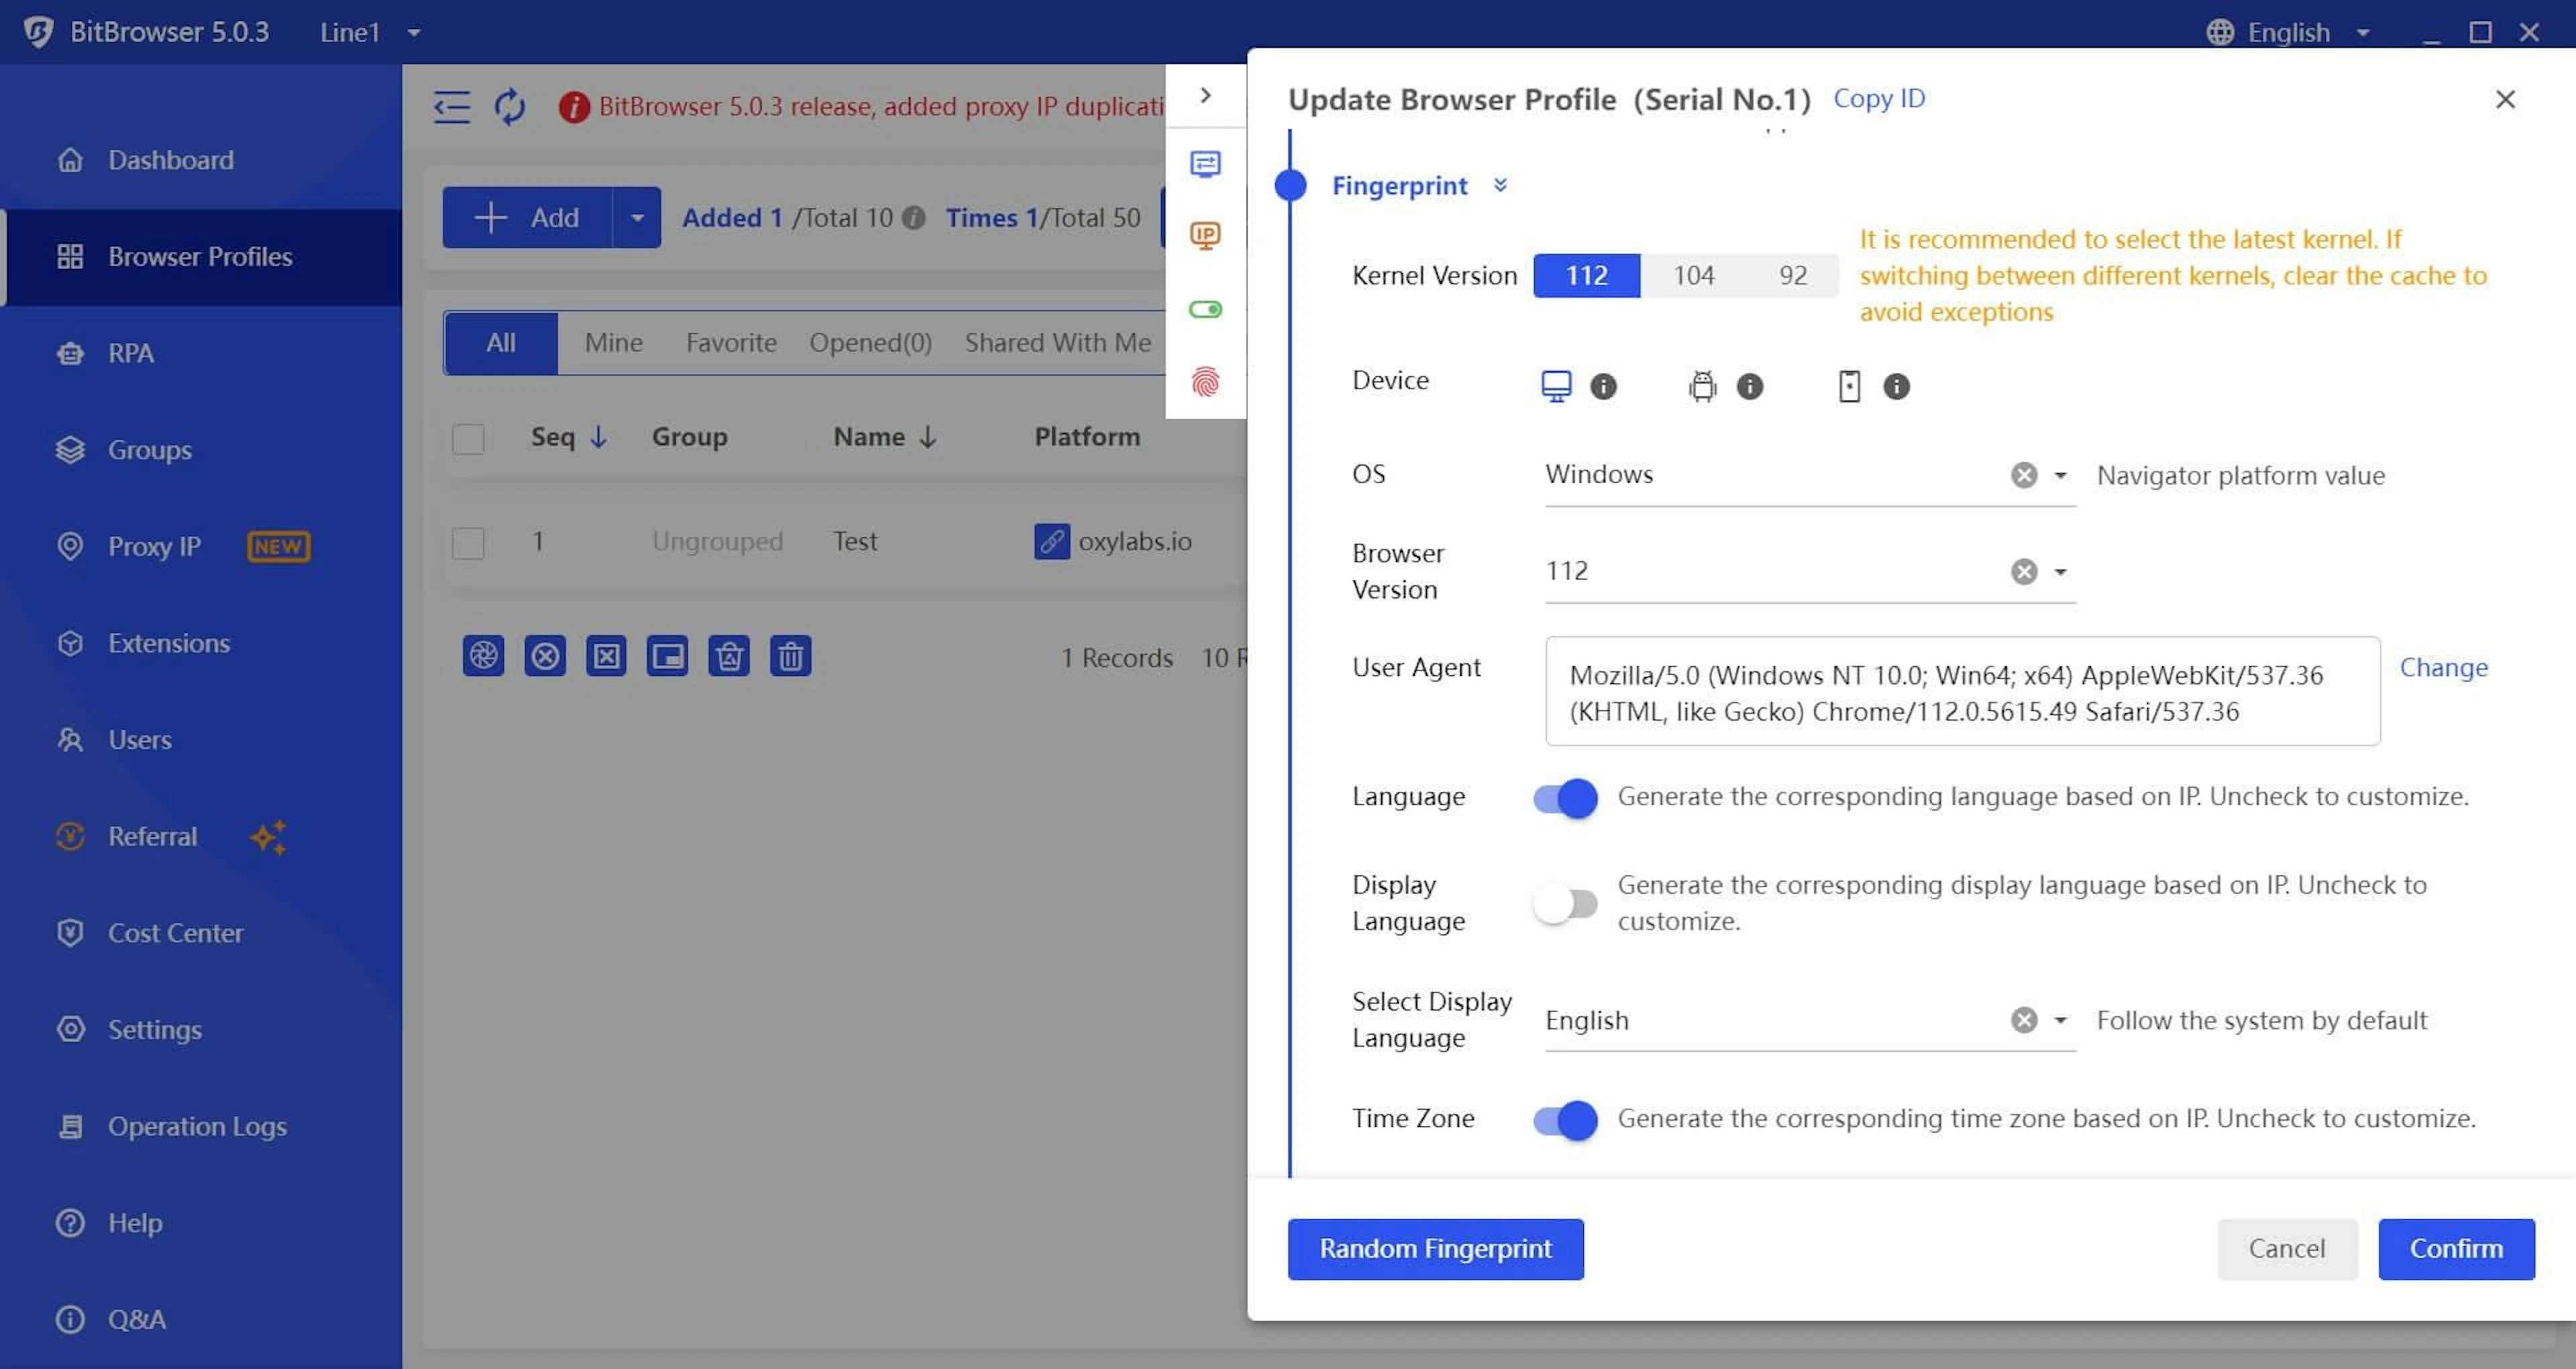Click the info icon beside the desktop device

point(1603,387)
